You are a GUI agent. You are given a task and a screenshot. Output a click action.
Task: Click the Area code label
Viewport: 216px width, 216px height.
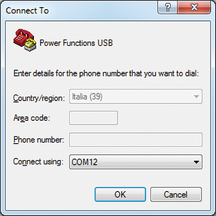[x=32, y=118]
